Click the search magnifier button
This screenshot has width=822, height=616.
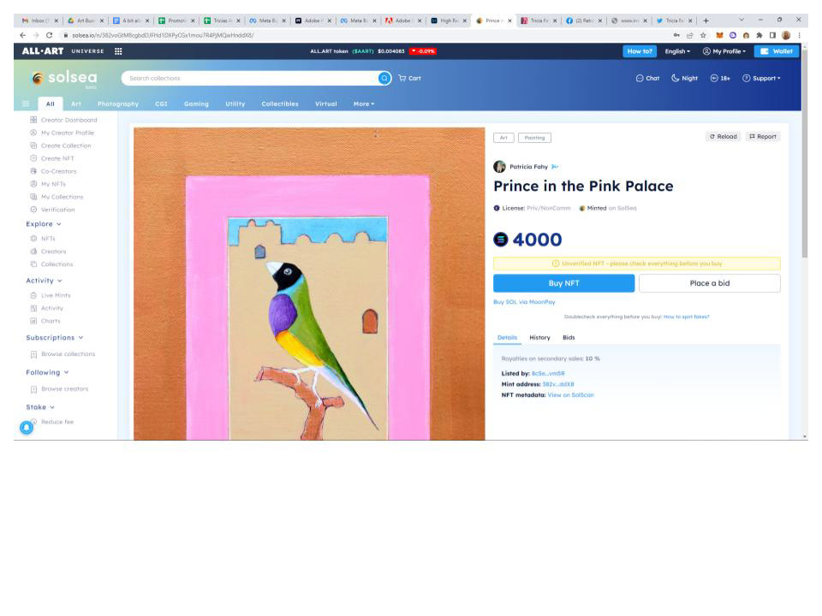point(384,78)
